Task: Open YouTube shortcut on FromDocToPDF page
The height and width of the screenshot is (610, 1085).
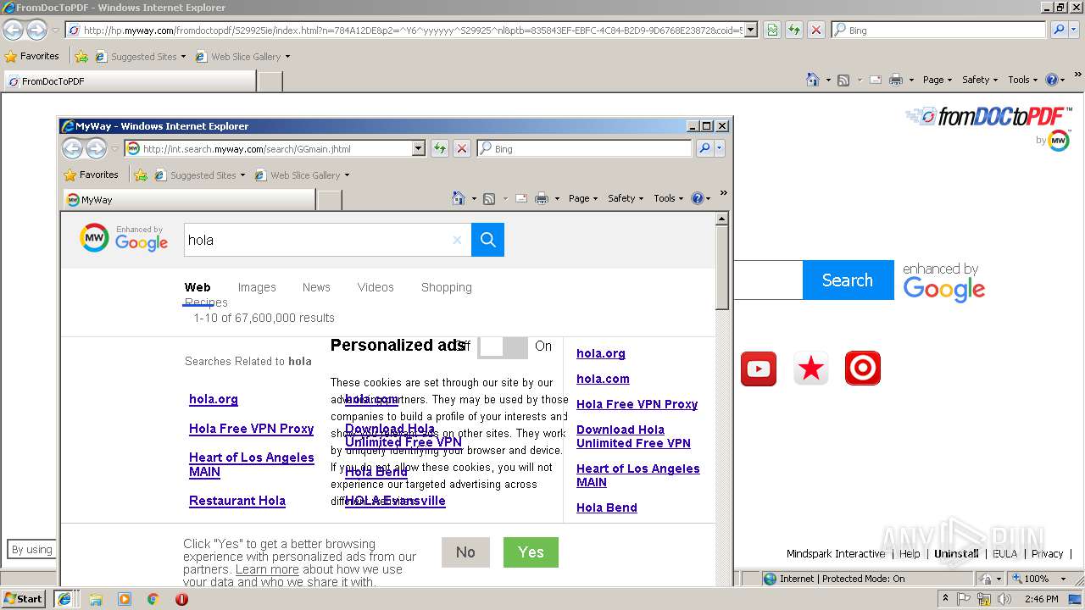Action: pos(759,369)
